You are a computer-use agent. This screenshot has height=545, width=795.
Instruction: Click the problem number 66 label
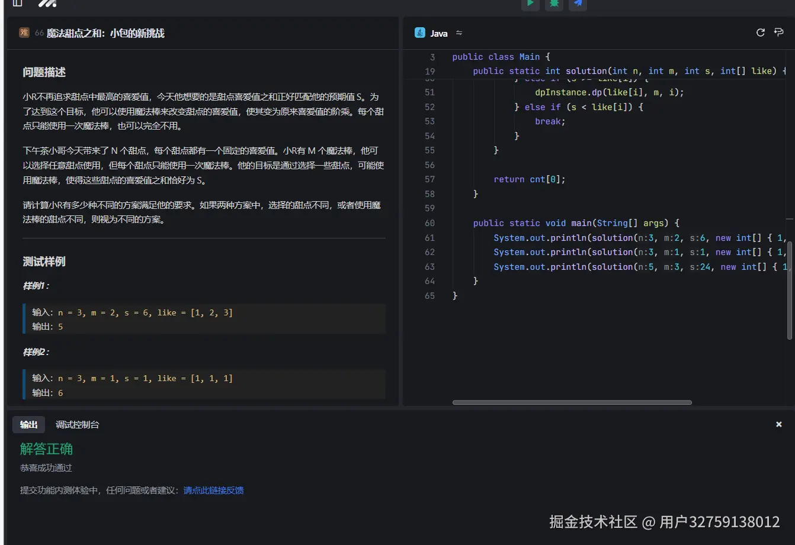pyautogui.click(x=39, y=33)
